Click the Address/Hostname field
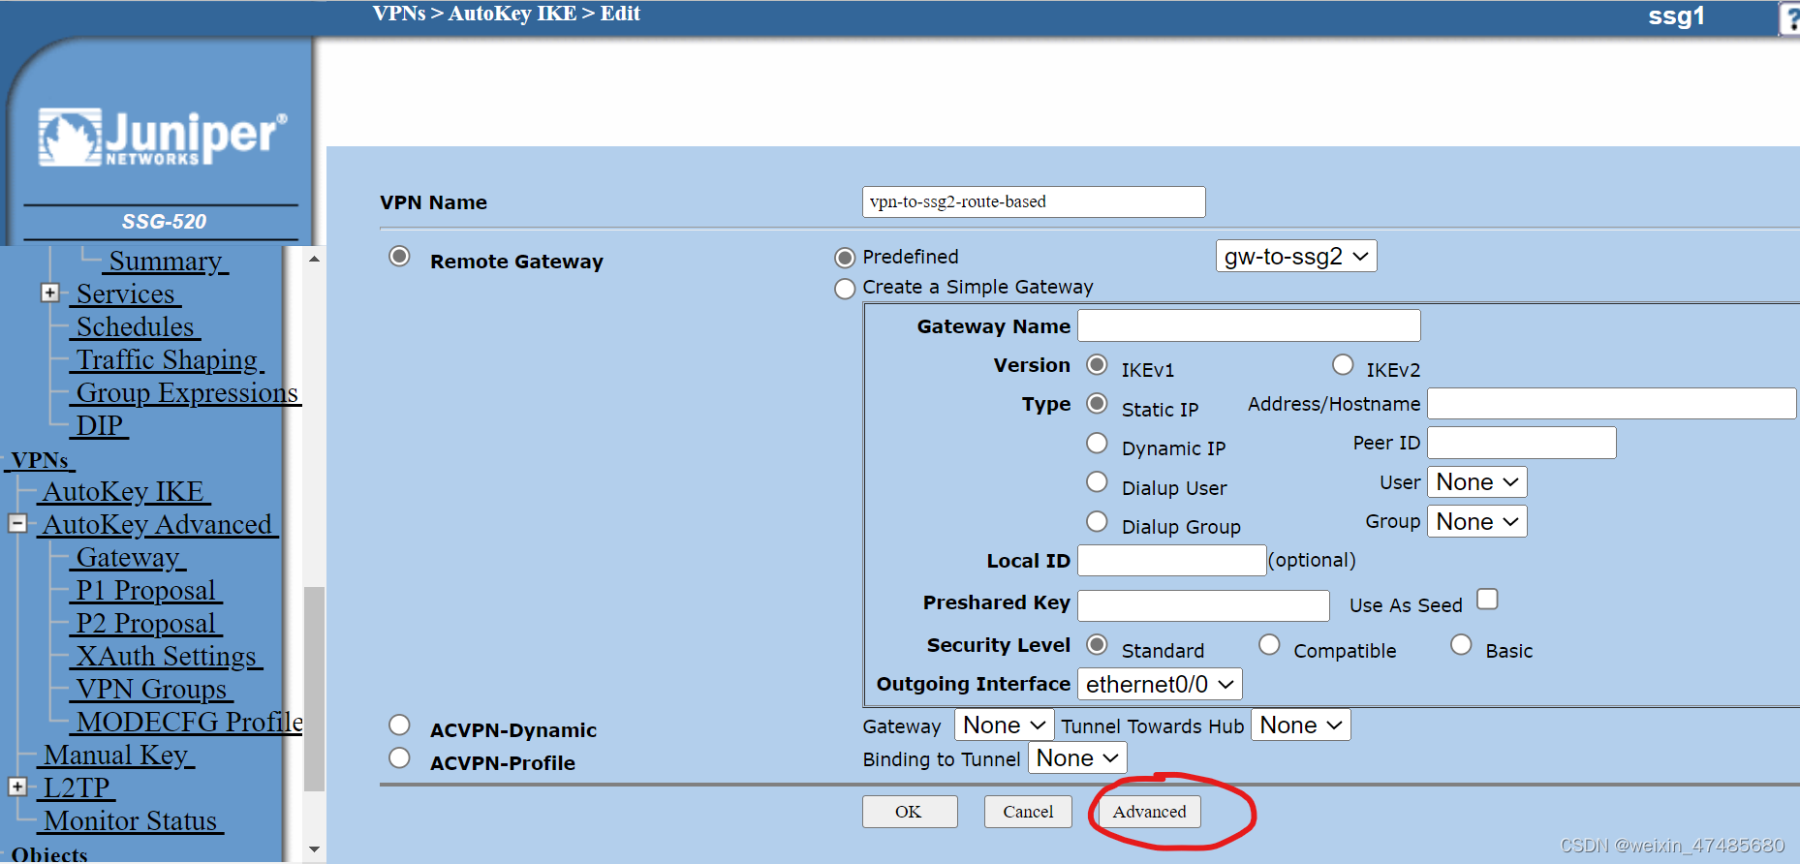Screen dimensions: 1800x864 tap(1612, 404)
